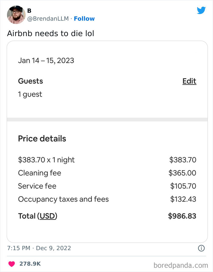
Task: Click the 1 guest selector
Action: point(30,94)
